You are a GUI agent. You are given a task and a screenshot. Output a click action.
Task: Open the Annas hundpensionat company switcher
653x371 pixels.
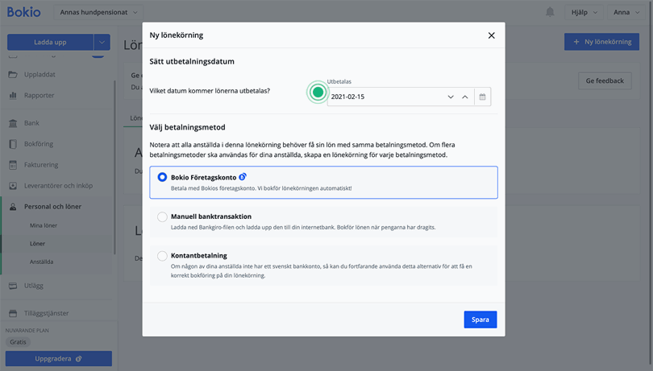click(x=98, y=13)
